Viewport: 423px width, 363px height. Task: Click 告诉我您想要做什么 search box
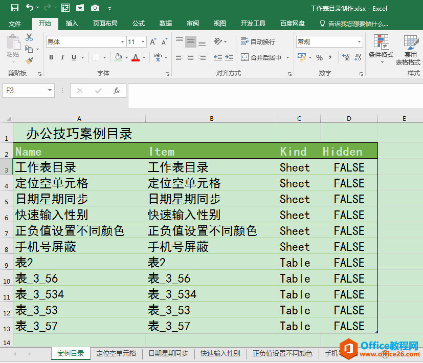click(354, 24)
